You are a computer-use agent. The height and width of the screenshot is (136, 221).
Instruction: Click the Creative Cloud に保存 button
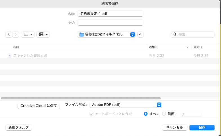click(x=39, y=106)
